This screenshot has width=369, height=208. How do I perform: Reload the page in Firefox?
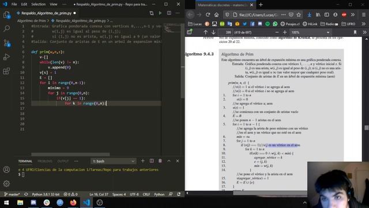click(208, 14)
